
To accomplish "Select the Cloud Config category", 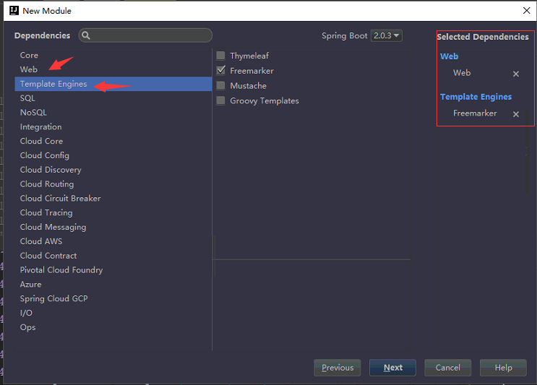I will pos(113,155).
